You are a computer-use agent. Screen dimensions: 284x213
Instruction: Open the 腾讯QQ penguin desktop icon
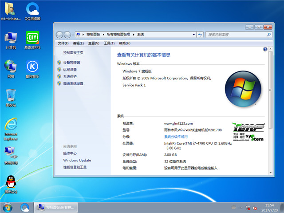(x=11, y=185)
